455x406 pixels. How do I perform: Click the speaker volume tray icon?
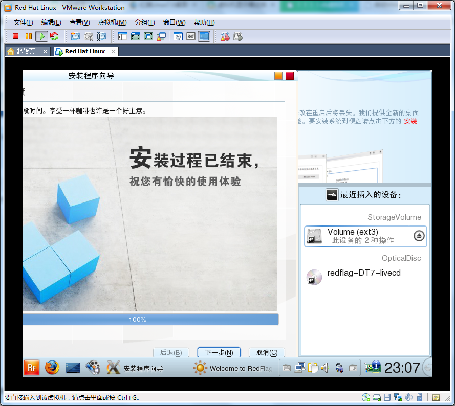click(x=326, y=368)
